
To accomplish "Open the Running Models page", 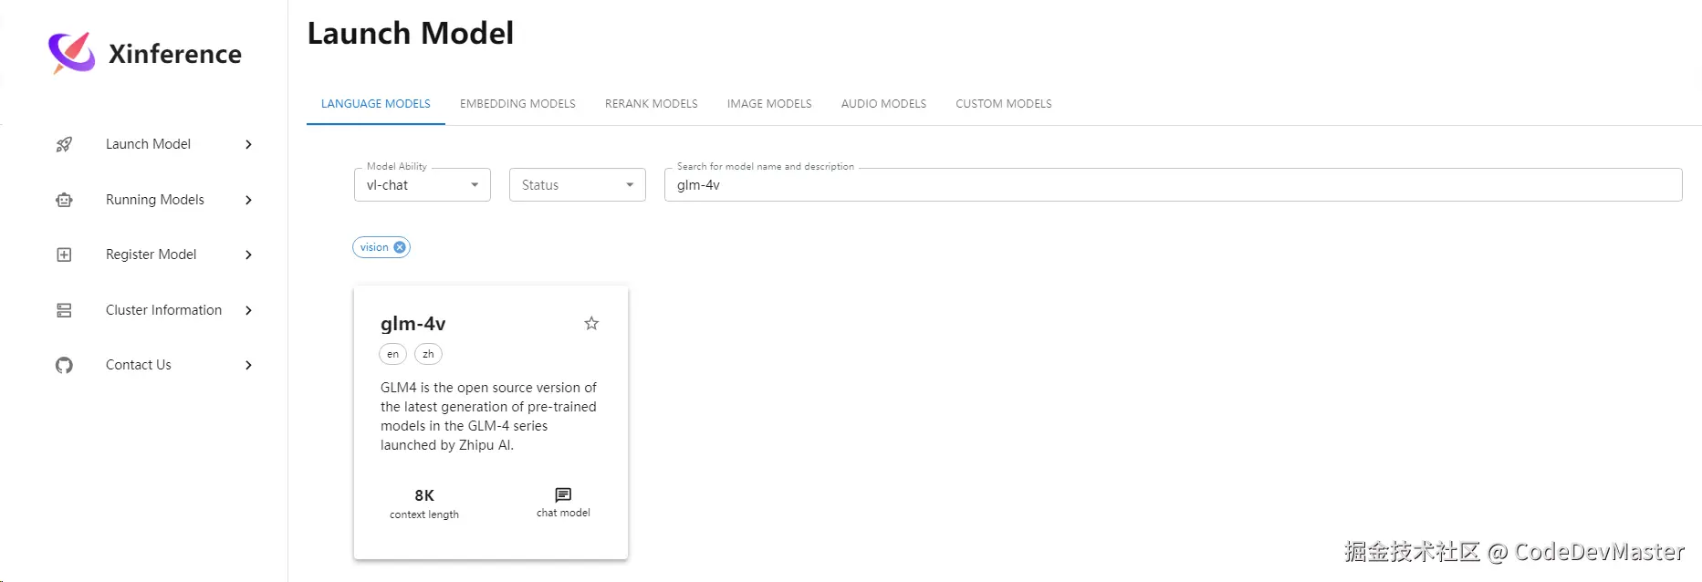I will (155, 200).
